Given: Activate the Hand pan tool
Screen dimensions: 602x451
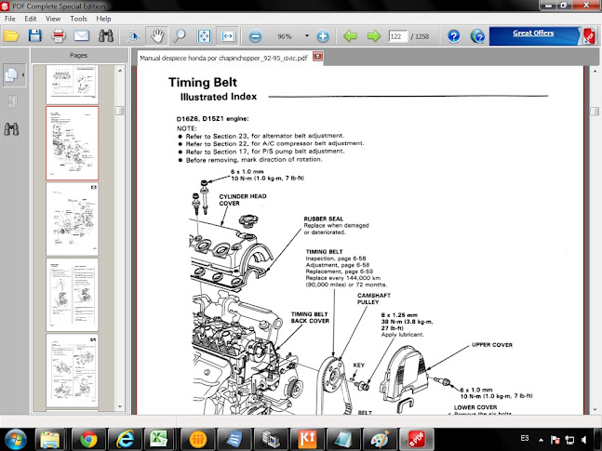Looking at the screenshot, I should (157, 36).
